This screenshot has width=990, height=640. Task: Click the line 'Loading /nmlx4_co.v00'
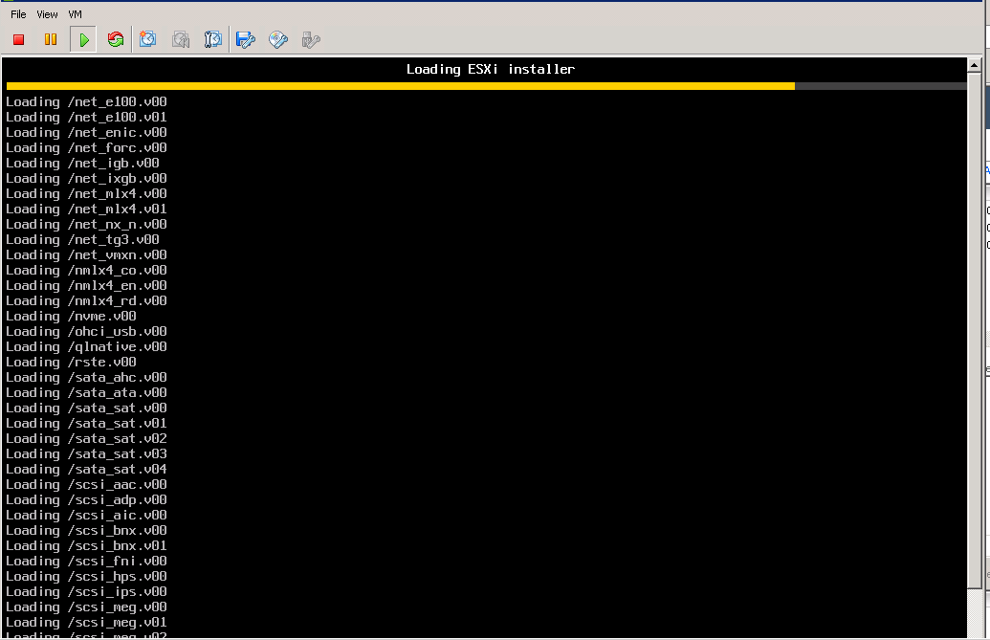coord(86,270)
